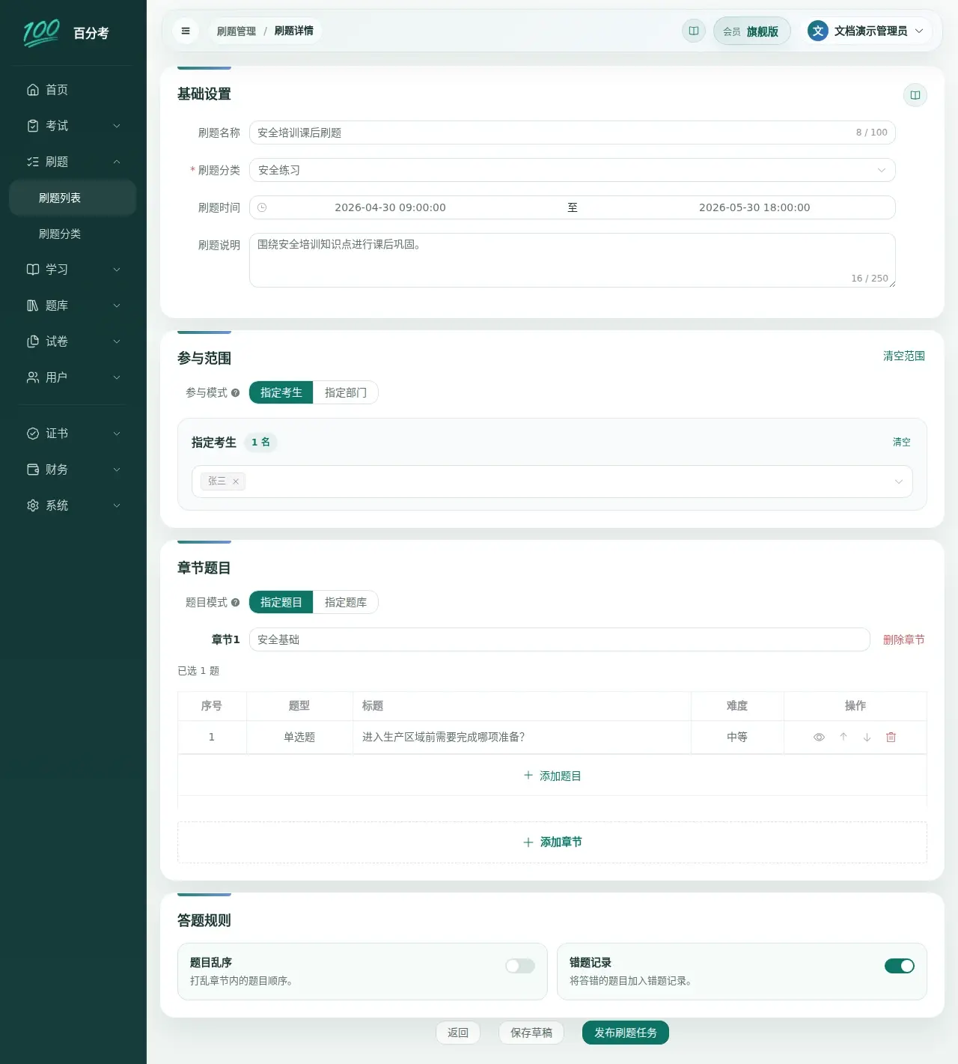Click 删除章节 link

[904, 639]
